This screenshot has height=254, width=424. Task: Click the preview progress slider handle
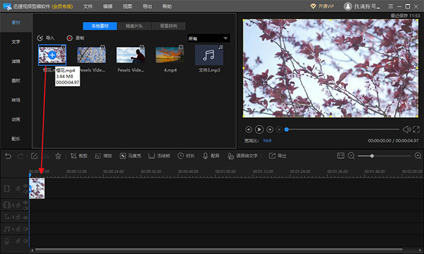coord(286,130)
